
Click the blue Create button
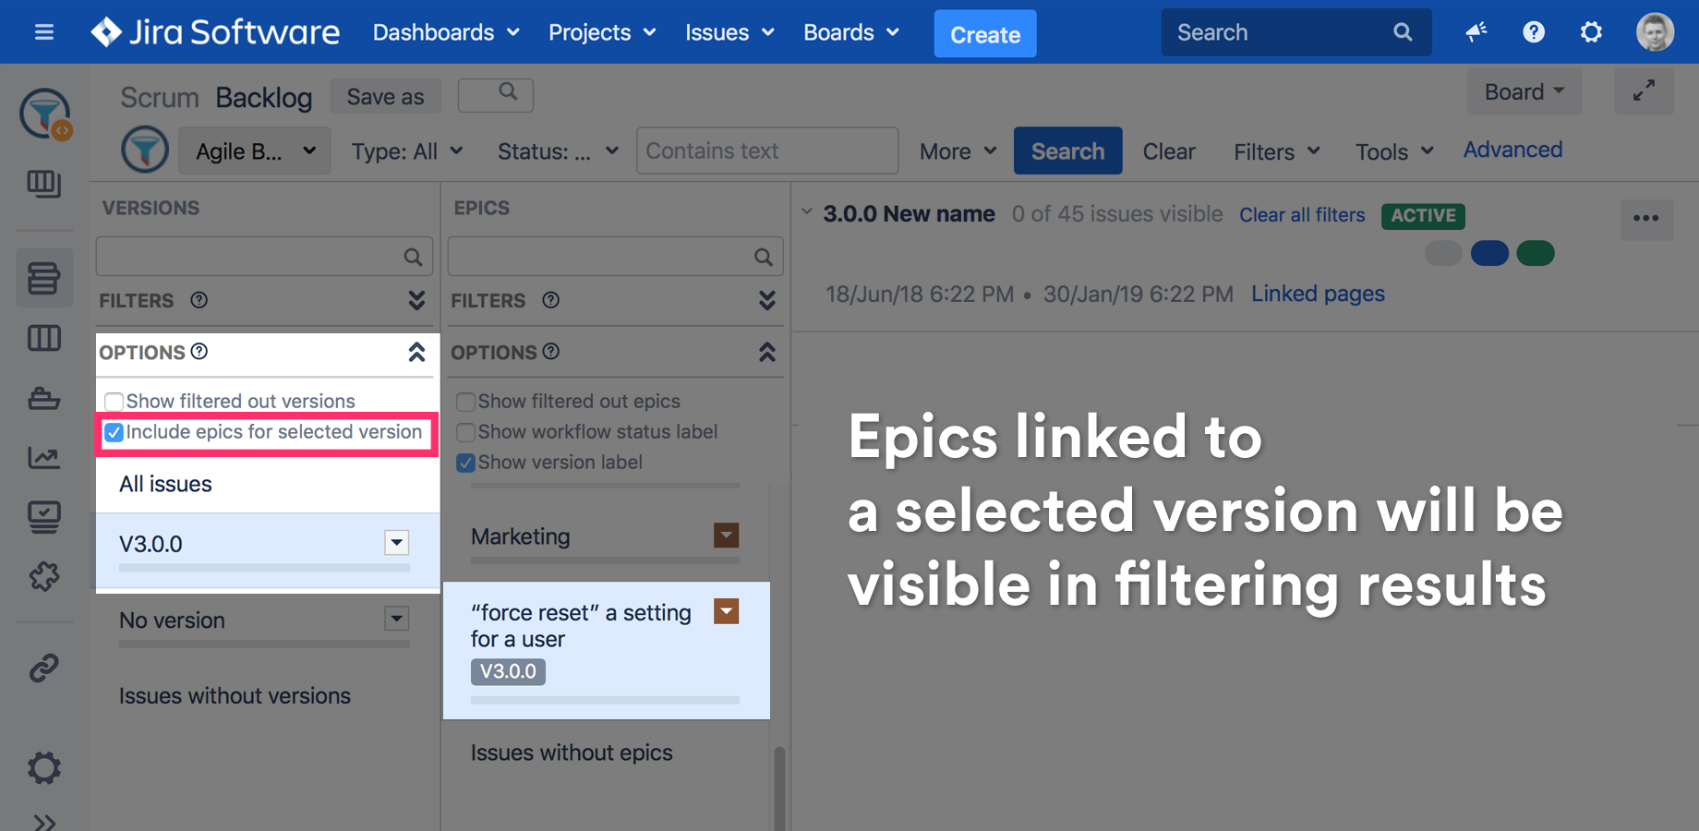984,34
